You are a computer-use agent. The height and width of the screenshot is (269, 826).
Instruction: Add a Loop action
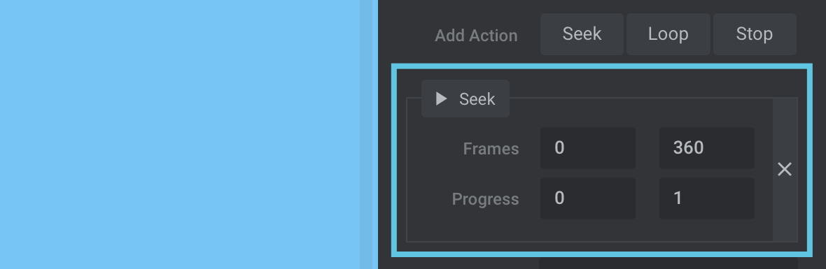click(668, 34)
